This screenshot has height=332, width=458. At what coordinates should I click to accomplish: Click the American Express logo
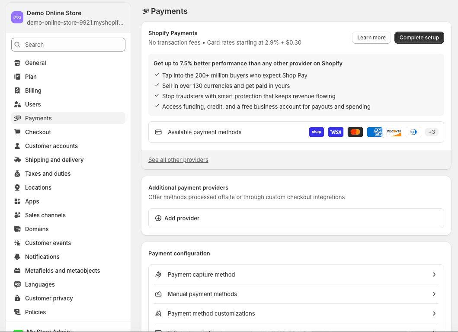click(375, 132)
